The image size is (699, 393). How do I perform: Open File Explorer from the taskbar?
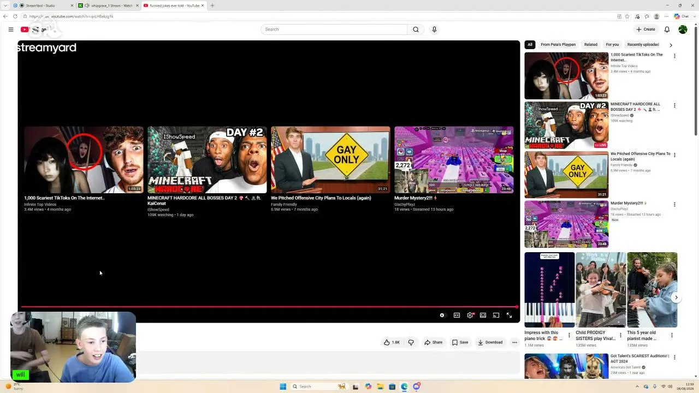380,386
